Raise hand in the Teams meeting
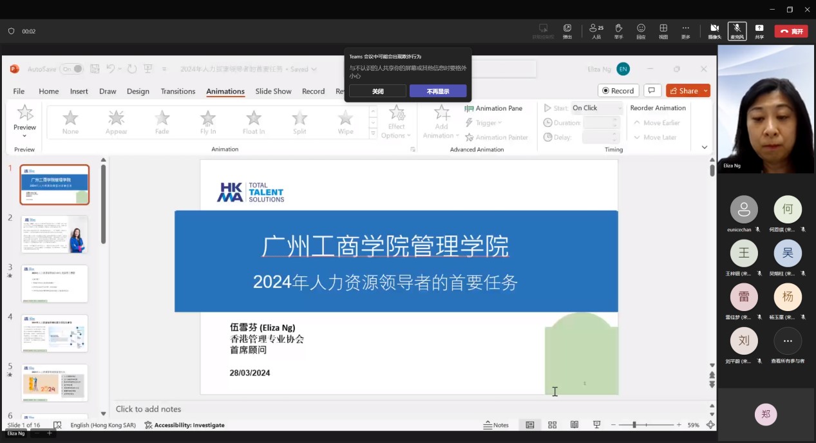816x443 pixels. pos(618,30)
